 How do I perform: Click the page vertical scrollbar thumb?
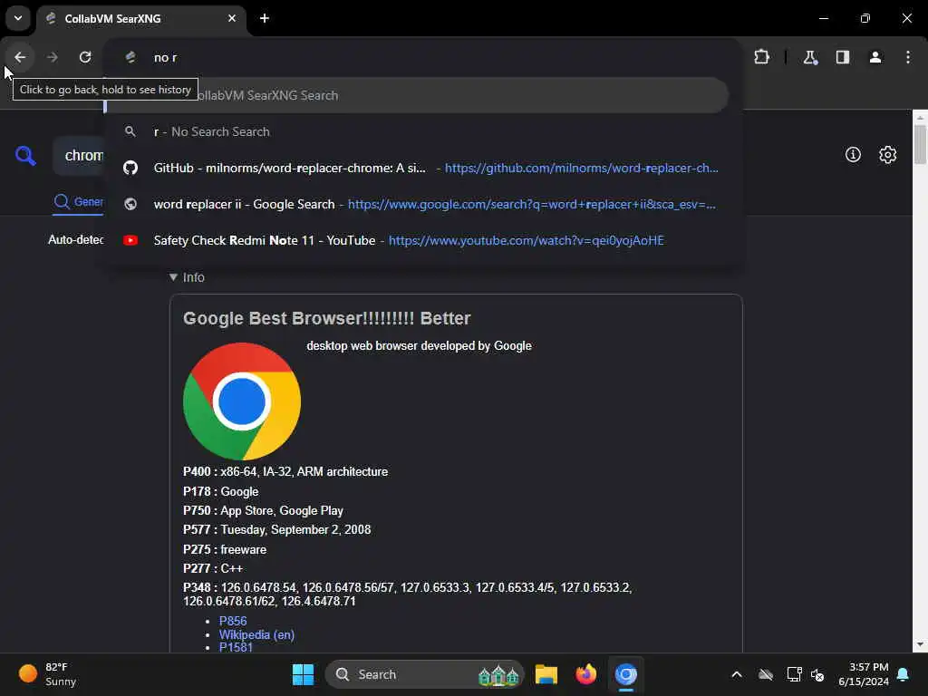(920, 144)
